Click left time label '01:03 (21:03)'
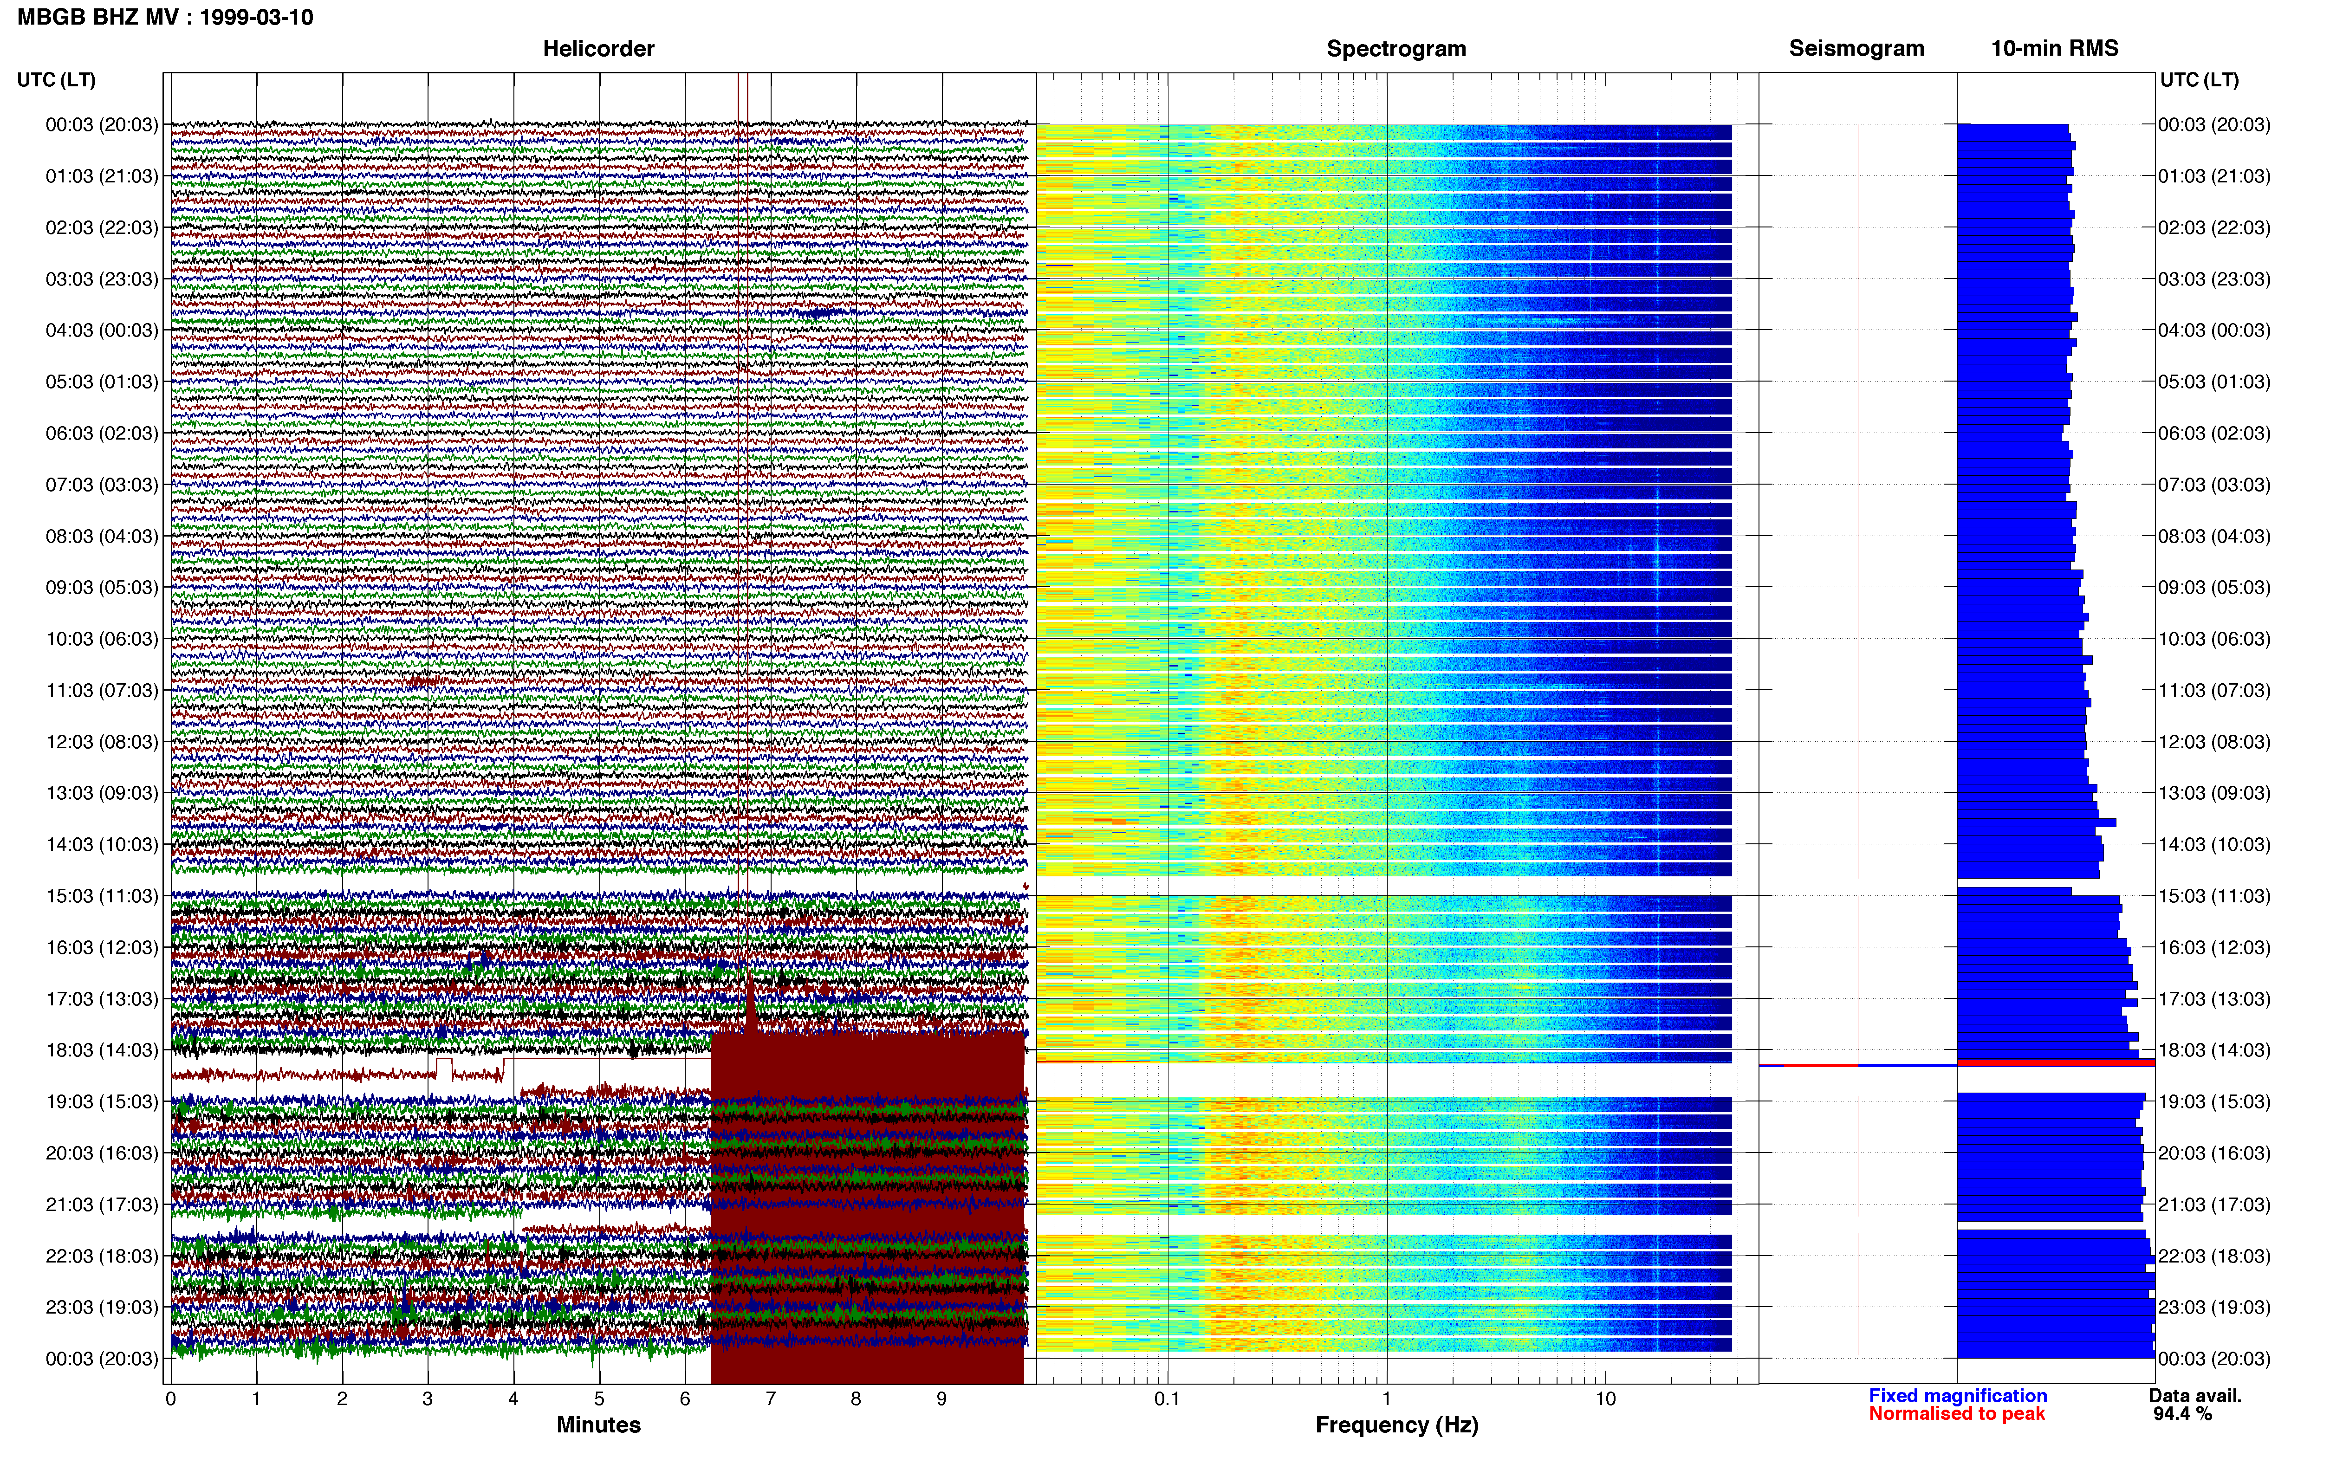2330x1457 pixels. [x=102, y=176]
